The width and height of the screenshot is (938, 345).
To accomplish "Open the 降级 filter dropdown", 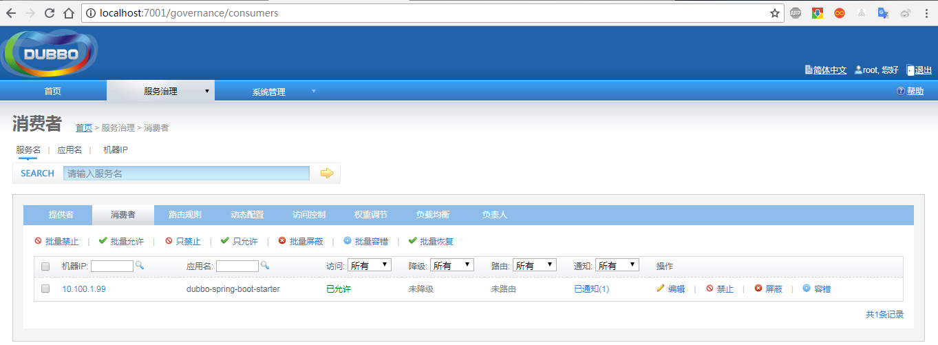I will pyautogui.click(x=452, y=265).
